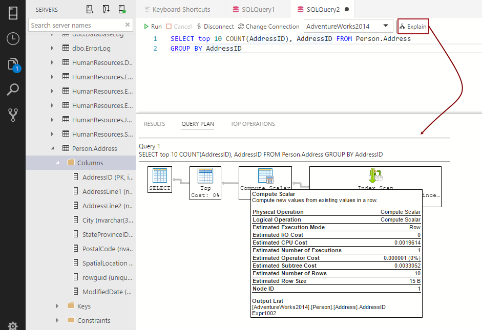Clear the server search box with X

tap(128, 25)
